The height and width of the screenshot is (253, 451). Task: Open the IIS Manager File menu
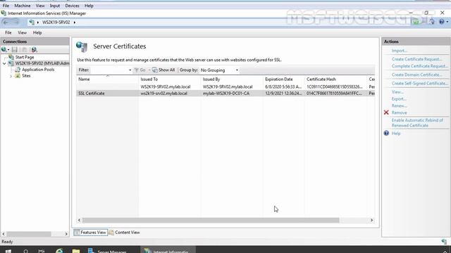[8, 33]
